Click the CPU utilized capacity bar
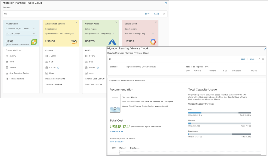The image size is (268, 157). click(220, 112)
